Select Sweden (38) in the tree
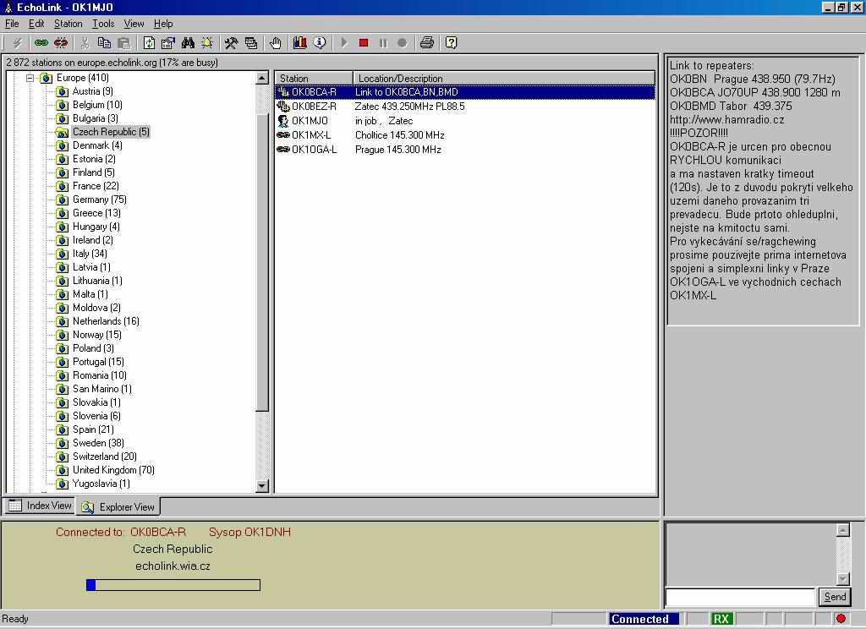This screenshot has width=866, height=629. coord(98,443)
